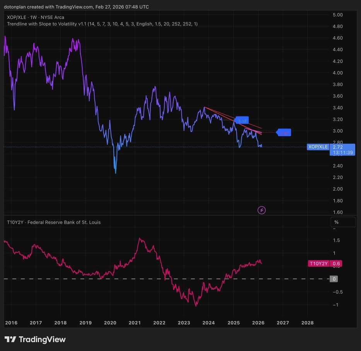Open Trendline with Slope to Volatility indicator legend
This screenshot has width=361, height=351.
click(x=102, y=24)
